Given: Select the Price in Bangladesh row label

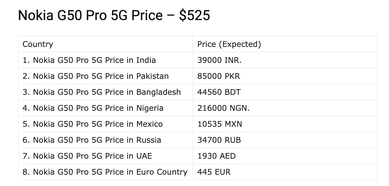Looking at the screenshot, I should click(102, 92).
